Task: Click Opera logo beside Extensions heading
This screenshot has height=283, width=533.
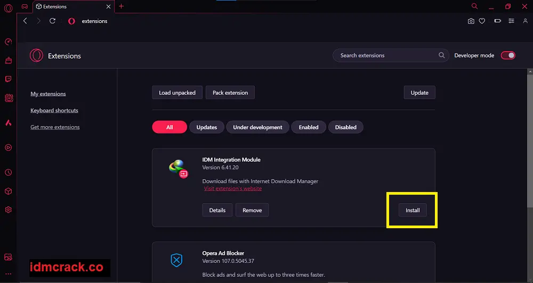Action: (x=36, y=56)
